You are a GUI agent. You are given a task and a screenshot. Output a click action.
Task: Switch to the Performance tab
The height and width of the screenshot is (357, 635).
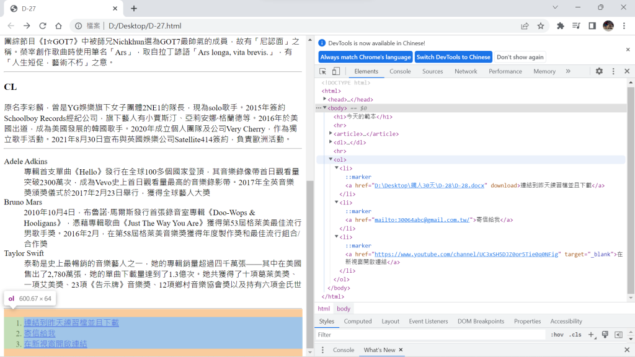505,71
